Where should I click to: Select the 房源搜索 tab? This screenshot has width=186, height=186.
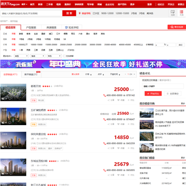pos(51,27)
